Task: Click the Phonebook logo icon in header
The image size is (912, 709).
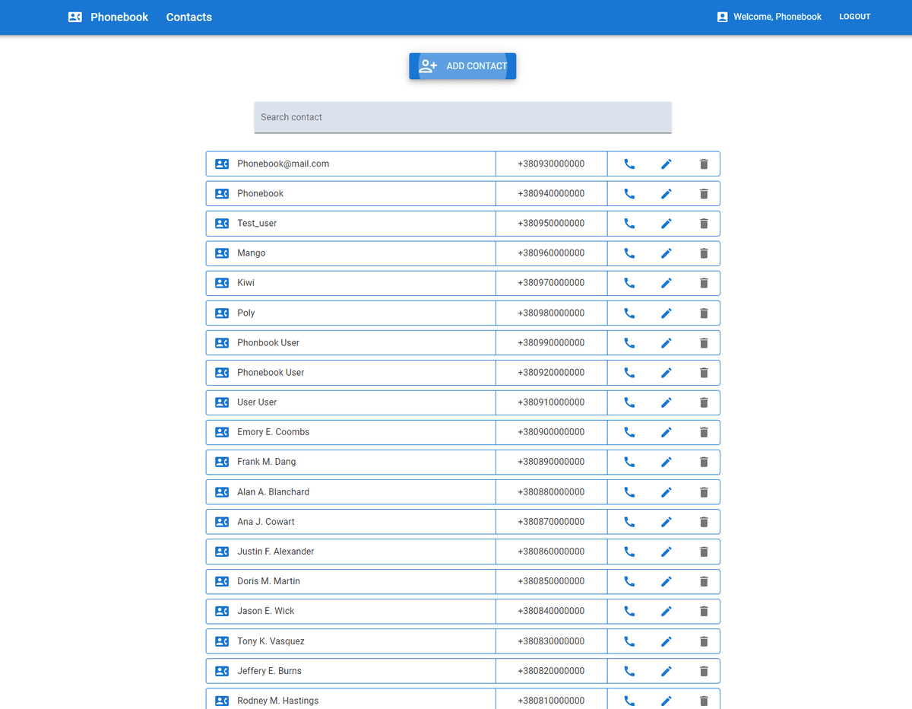Action: (74, 17)
